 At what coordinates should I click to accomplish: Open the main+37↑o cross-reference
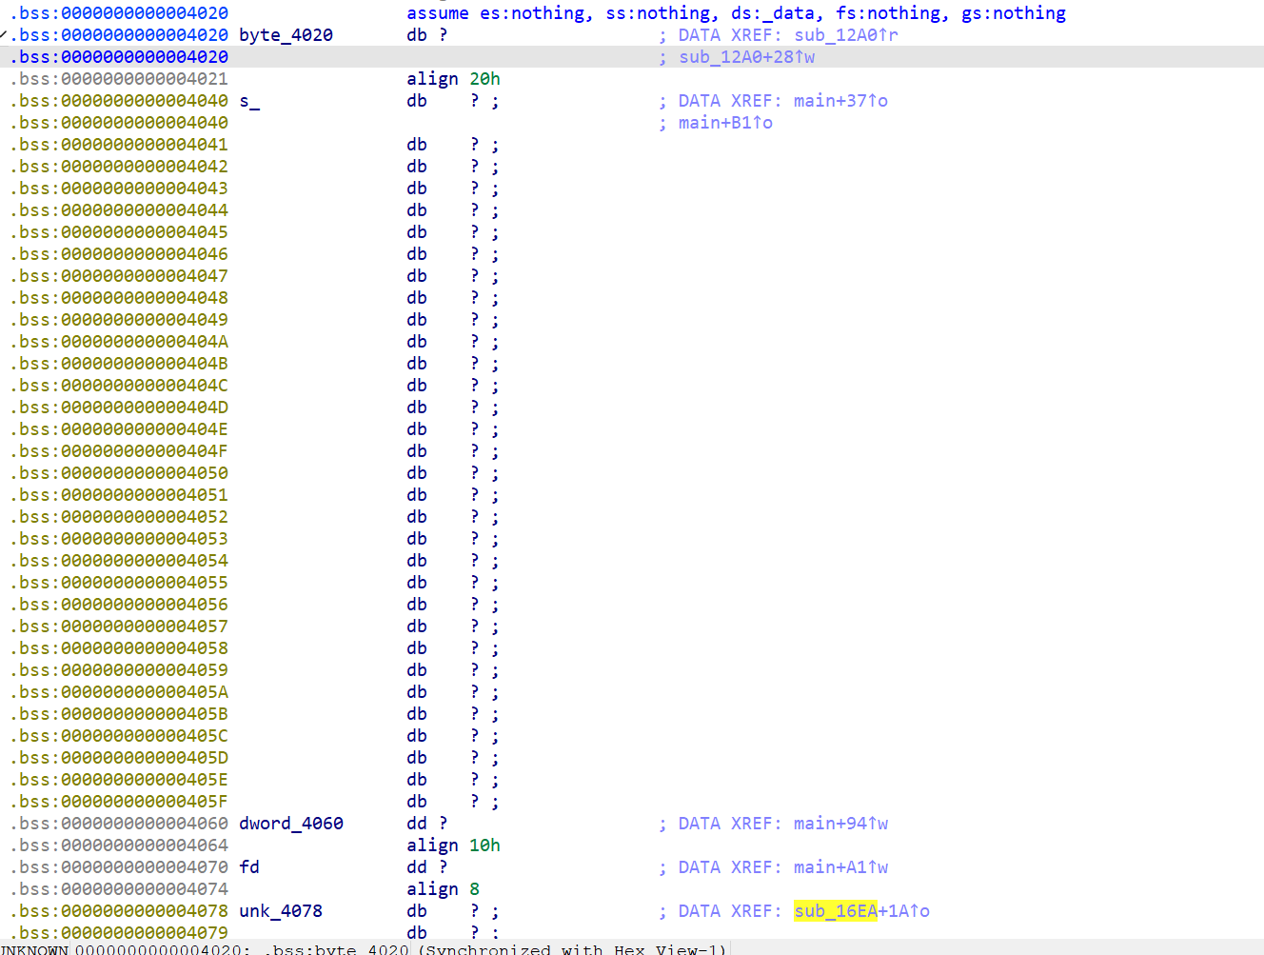[x=840, y=101]
